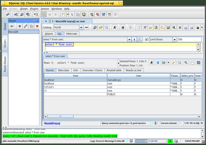
Task: Toggle the highlighted yellow session icon in the main toolbar
Action: [x=44, y=14]
